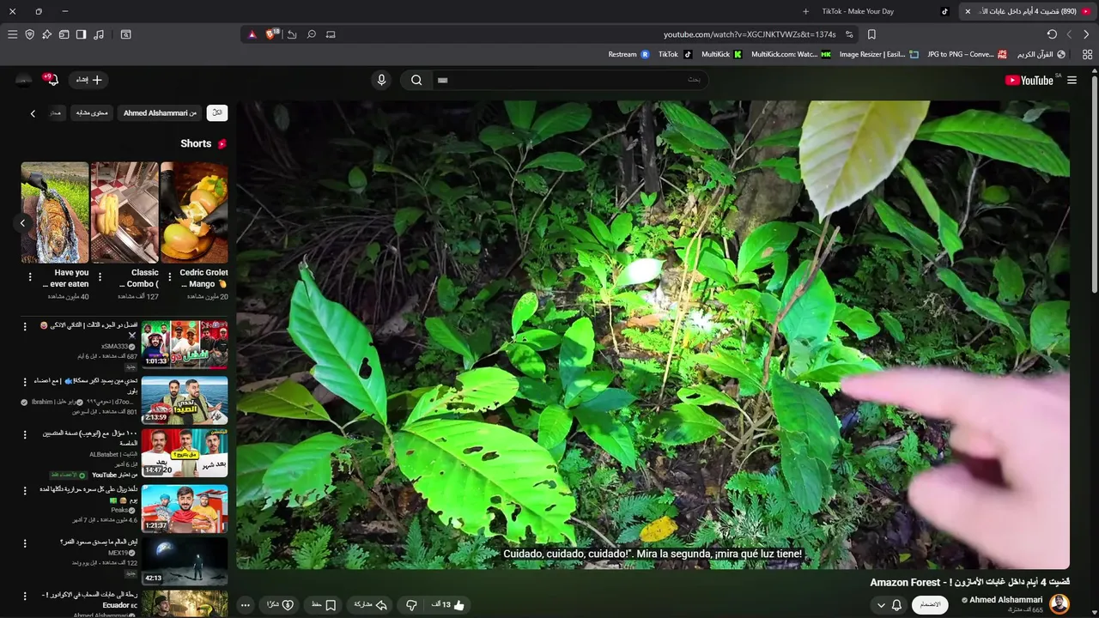Open the YouTube guide hamburger menu
Image resolution: width=1099 pixels, height=618 pixels.
click(x=1072, y=80)
